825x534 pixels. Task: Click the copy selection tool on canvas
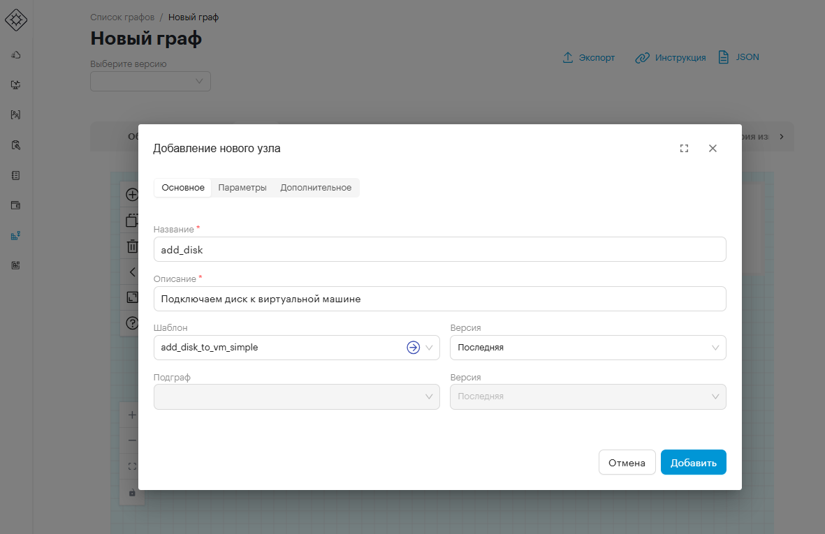coord(132,220)
